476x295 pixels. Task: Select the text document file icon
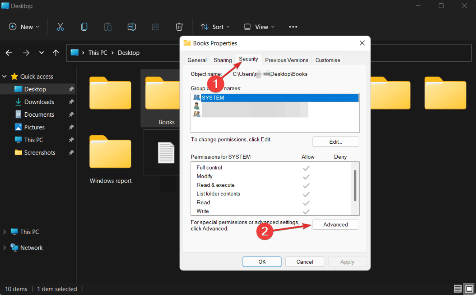click(166, 152)
